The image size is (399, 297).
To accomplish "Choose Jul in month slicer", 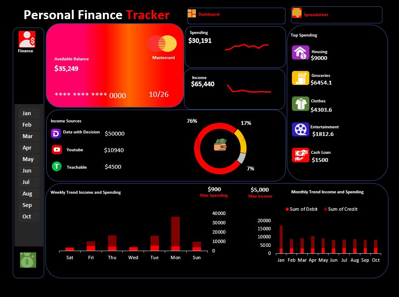I will [x=29, y=182].
